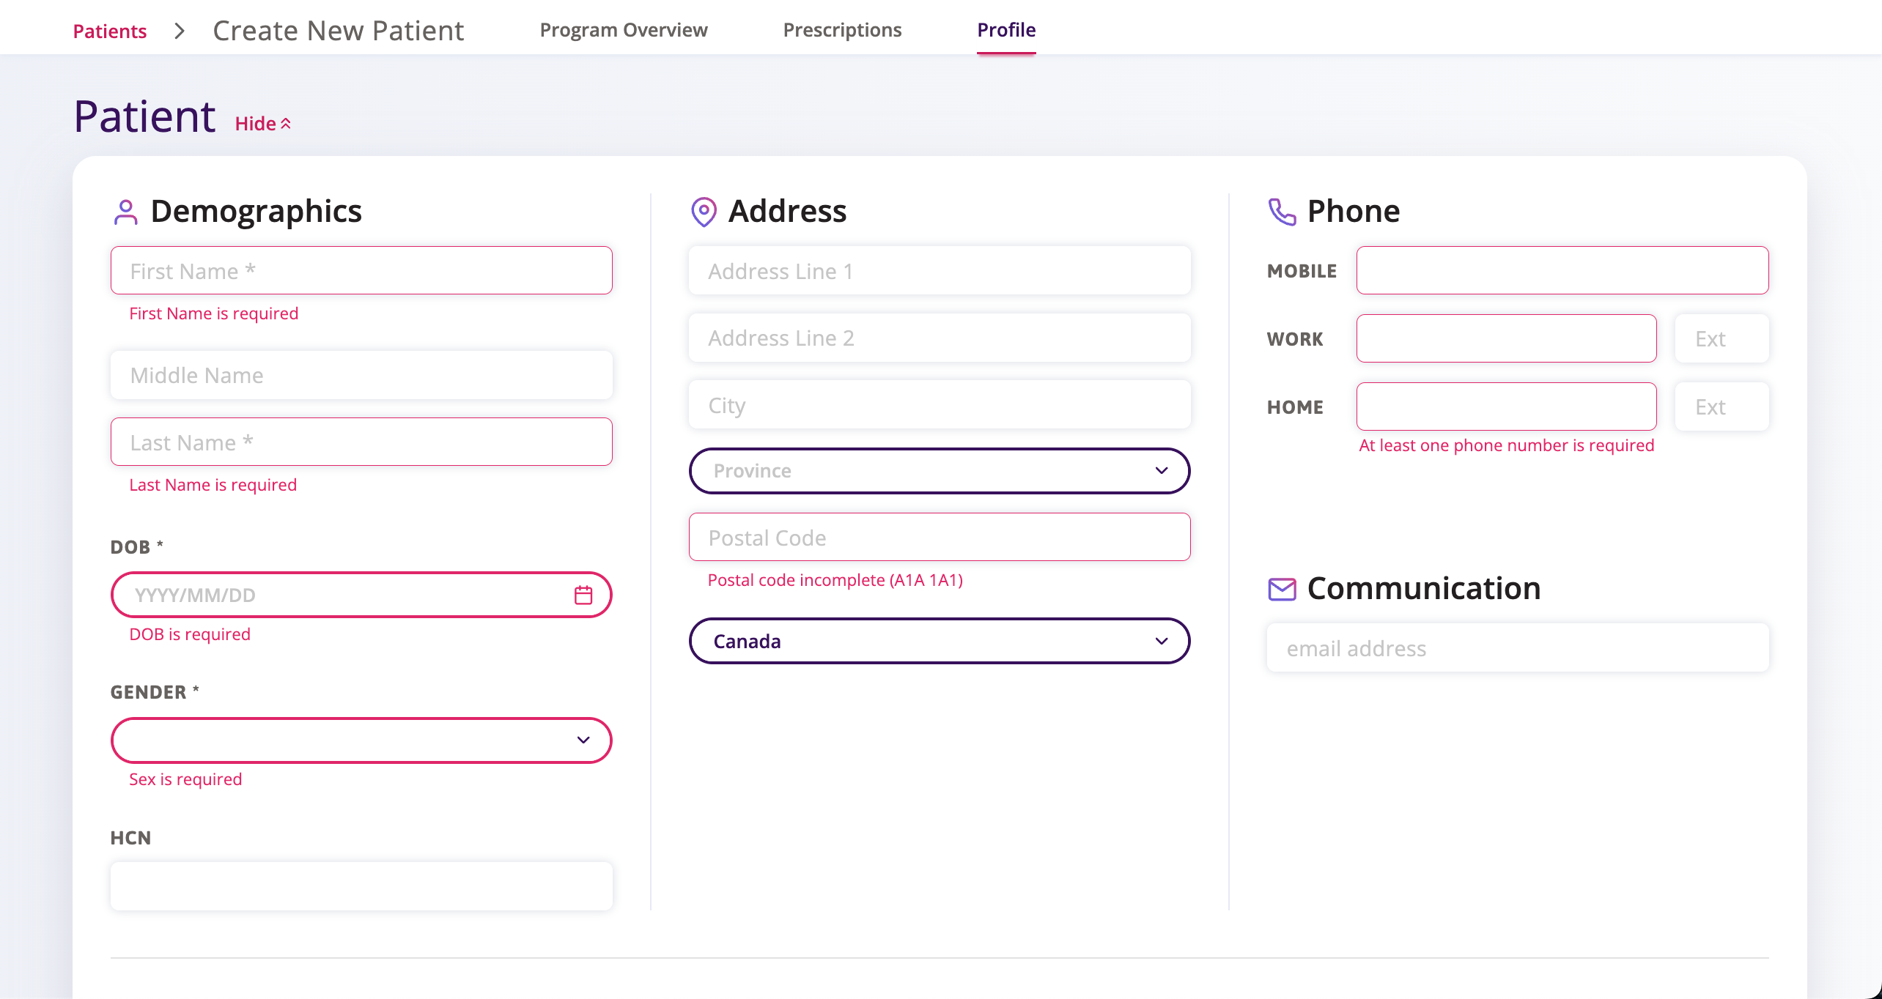The width and height of the screenshot is (1882, 999).
Task: Select the Profile tab
Action: pos(1005,30)
